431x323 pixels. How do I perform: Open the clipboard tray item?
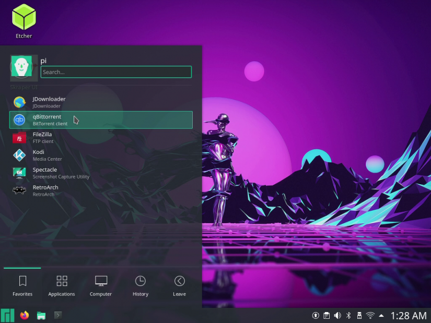[326, 315]
